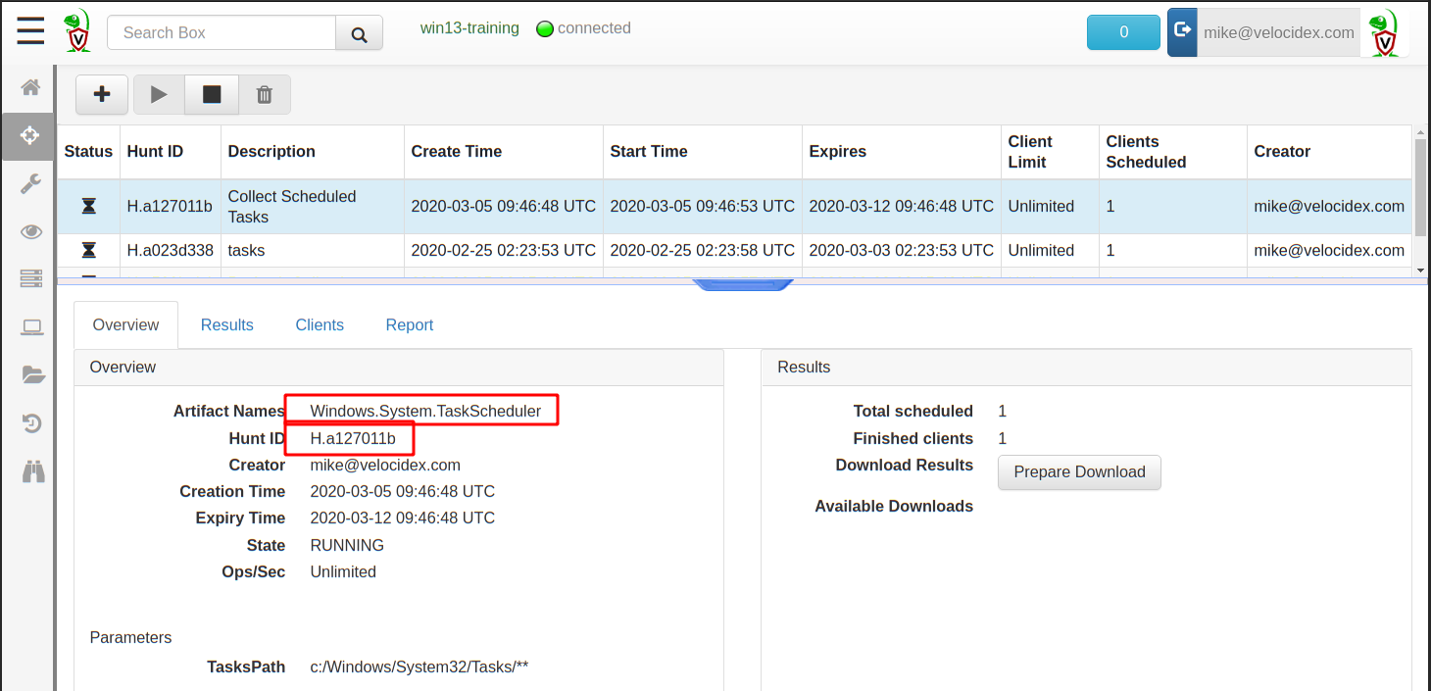
Task: Log out via the logout icon near the email
Action: (x=1182, y=31)
